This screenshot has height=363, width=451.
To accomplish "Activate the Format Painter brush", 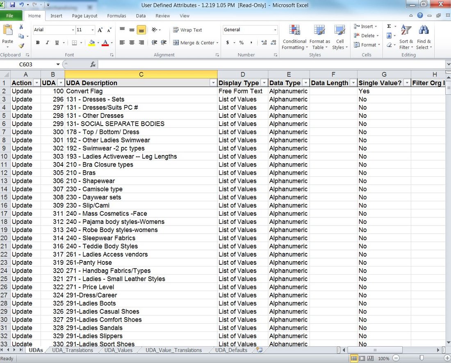I will pos(21,45).
